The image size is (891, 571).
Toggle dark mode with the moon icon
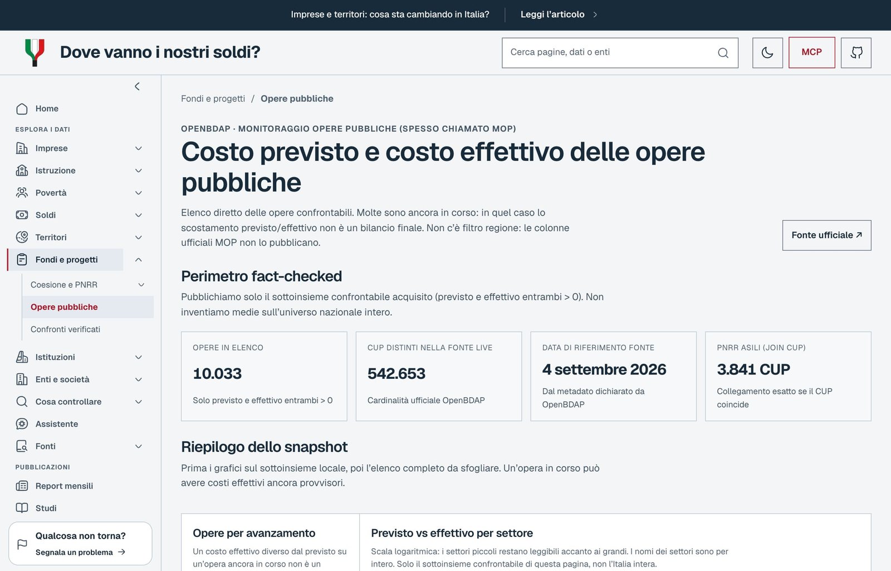point(767,53)
